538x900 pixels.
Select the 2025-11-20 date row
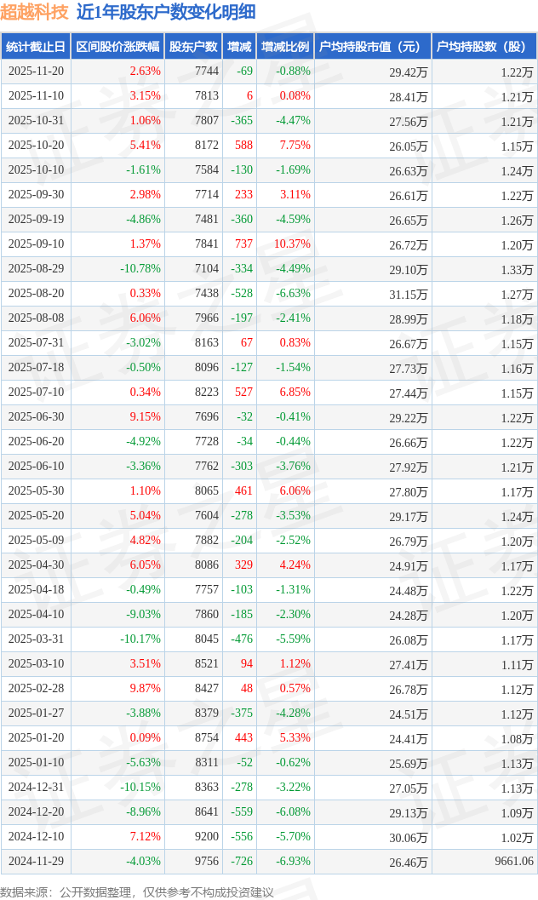36,72
